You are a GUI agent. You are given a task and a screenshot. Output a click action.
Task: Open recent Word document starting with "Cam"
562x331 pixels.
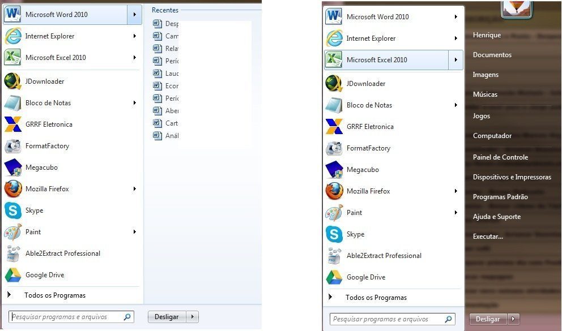165,36
